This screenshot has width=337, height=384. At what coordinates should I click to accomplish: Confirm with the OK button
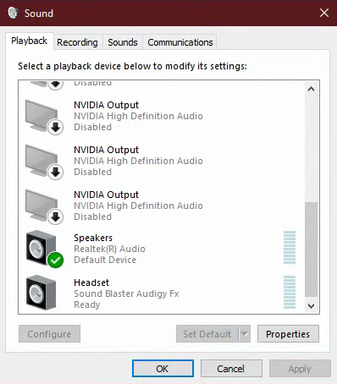pos(163,369)
